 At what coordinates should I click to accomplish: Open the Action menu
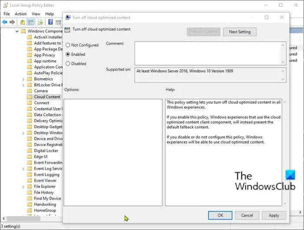20,14
